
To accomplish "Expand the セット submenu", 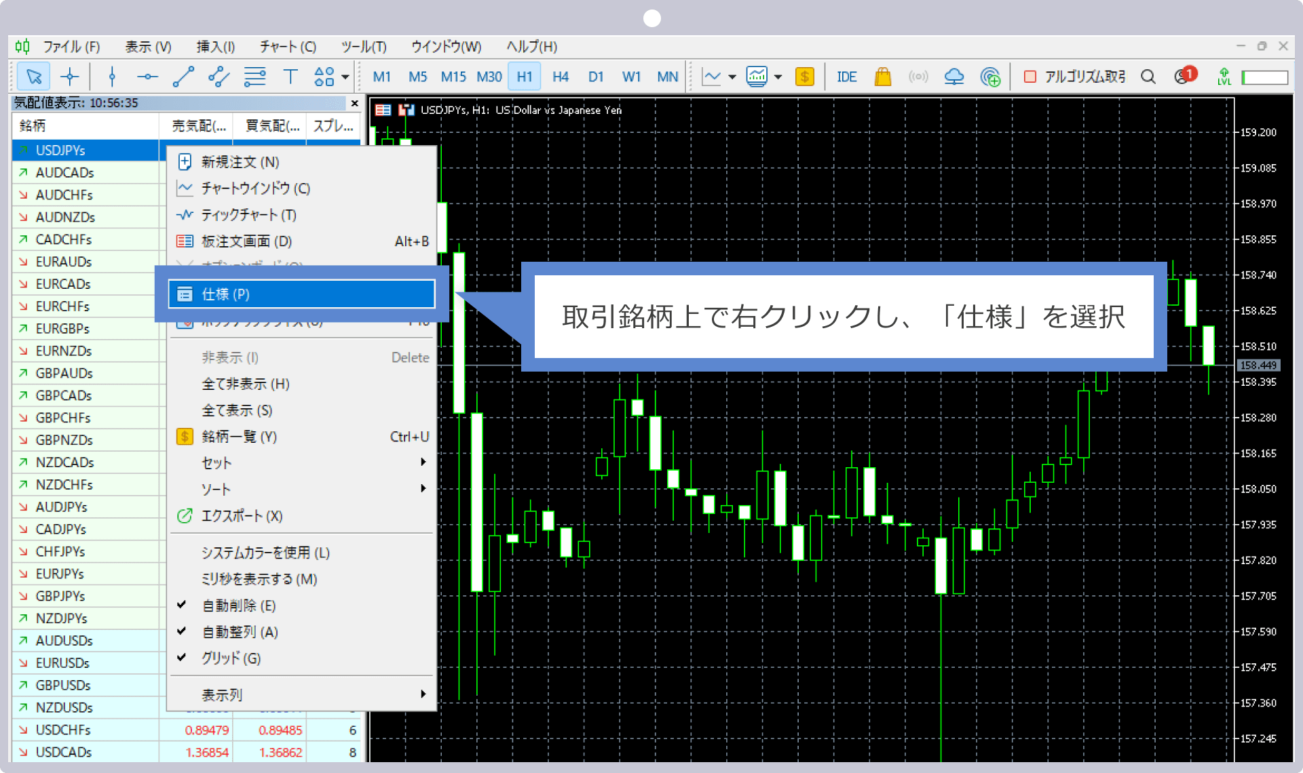I will click(x=301, y=462).
